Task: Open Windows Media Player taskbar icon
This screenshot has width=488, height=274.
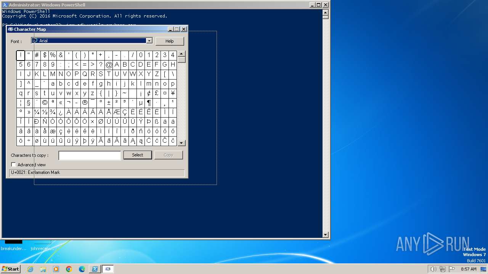Action: coord(56,269)
